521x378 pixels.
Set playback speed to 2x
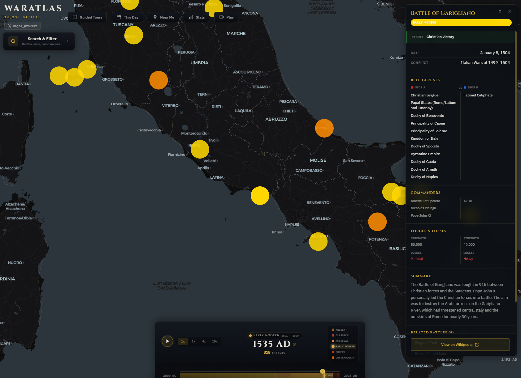(193, 342)
